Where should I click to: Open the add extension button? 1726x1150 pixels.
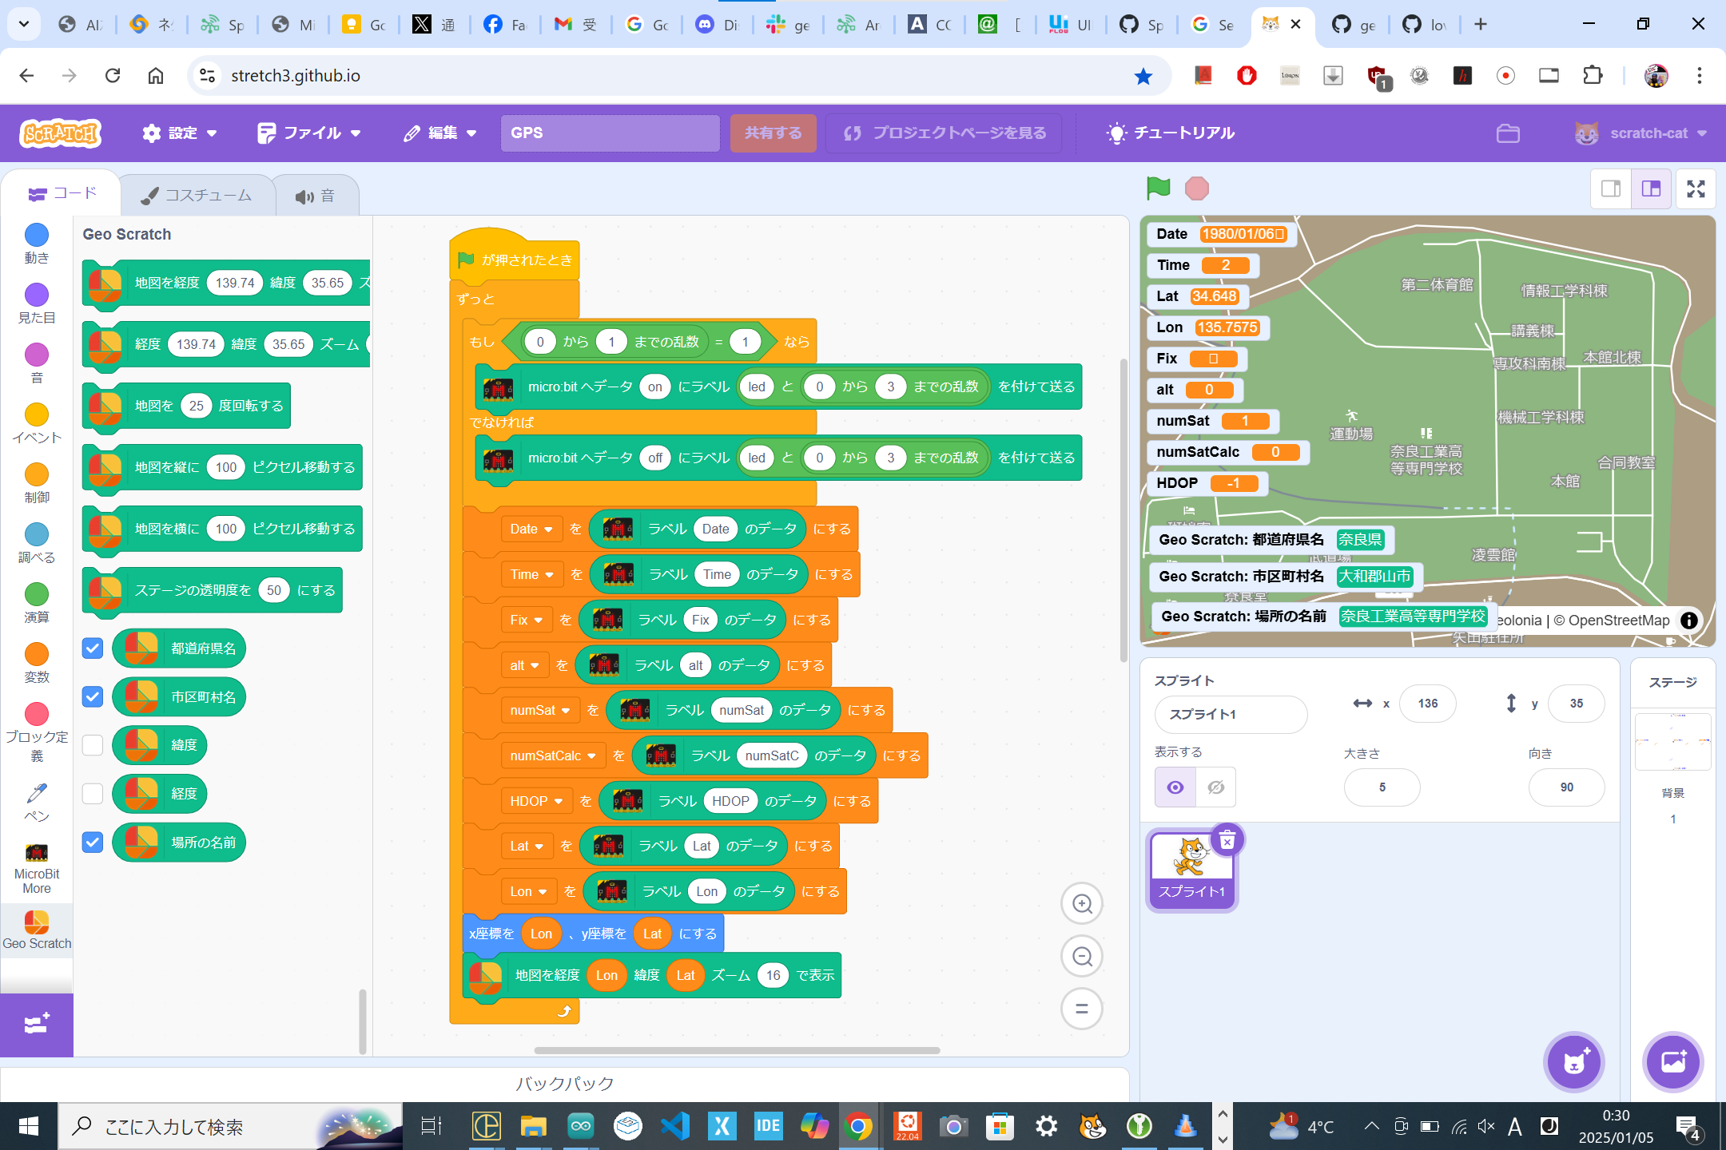36,1025
